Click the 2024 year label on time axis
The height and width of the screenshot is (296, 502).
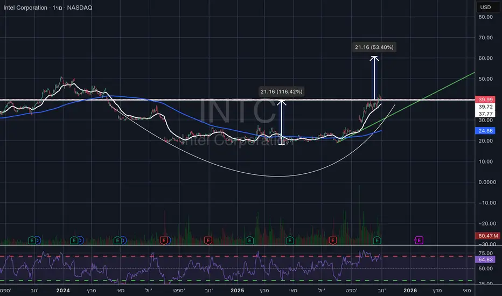[x=62, y=291]
